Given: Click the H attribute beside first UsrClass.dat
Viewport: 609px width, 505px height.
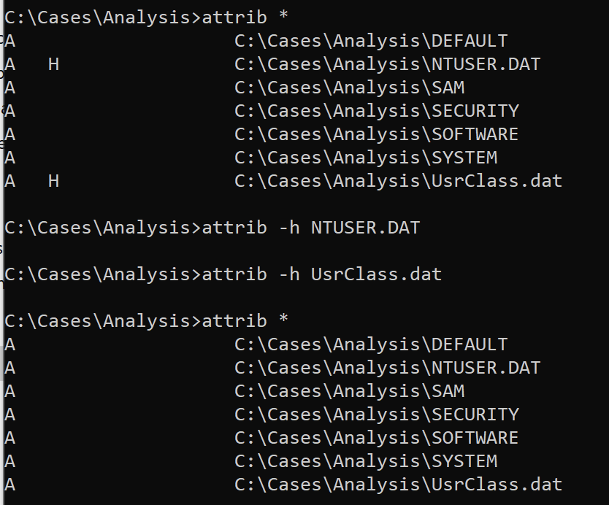Looking at the screenshot, I should pos(53,181).
